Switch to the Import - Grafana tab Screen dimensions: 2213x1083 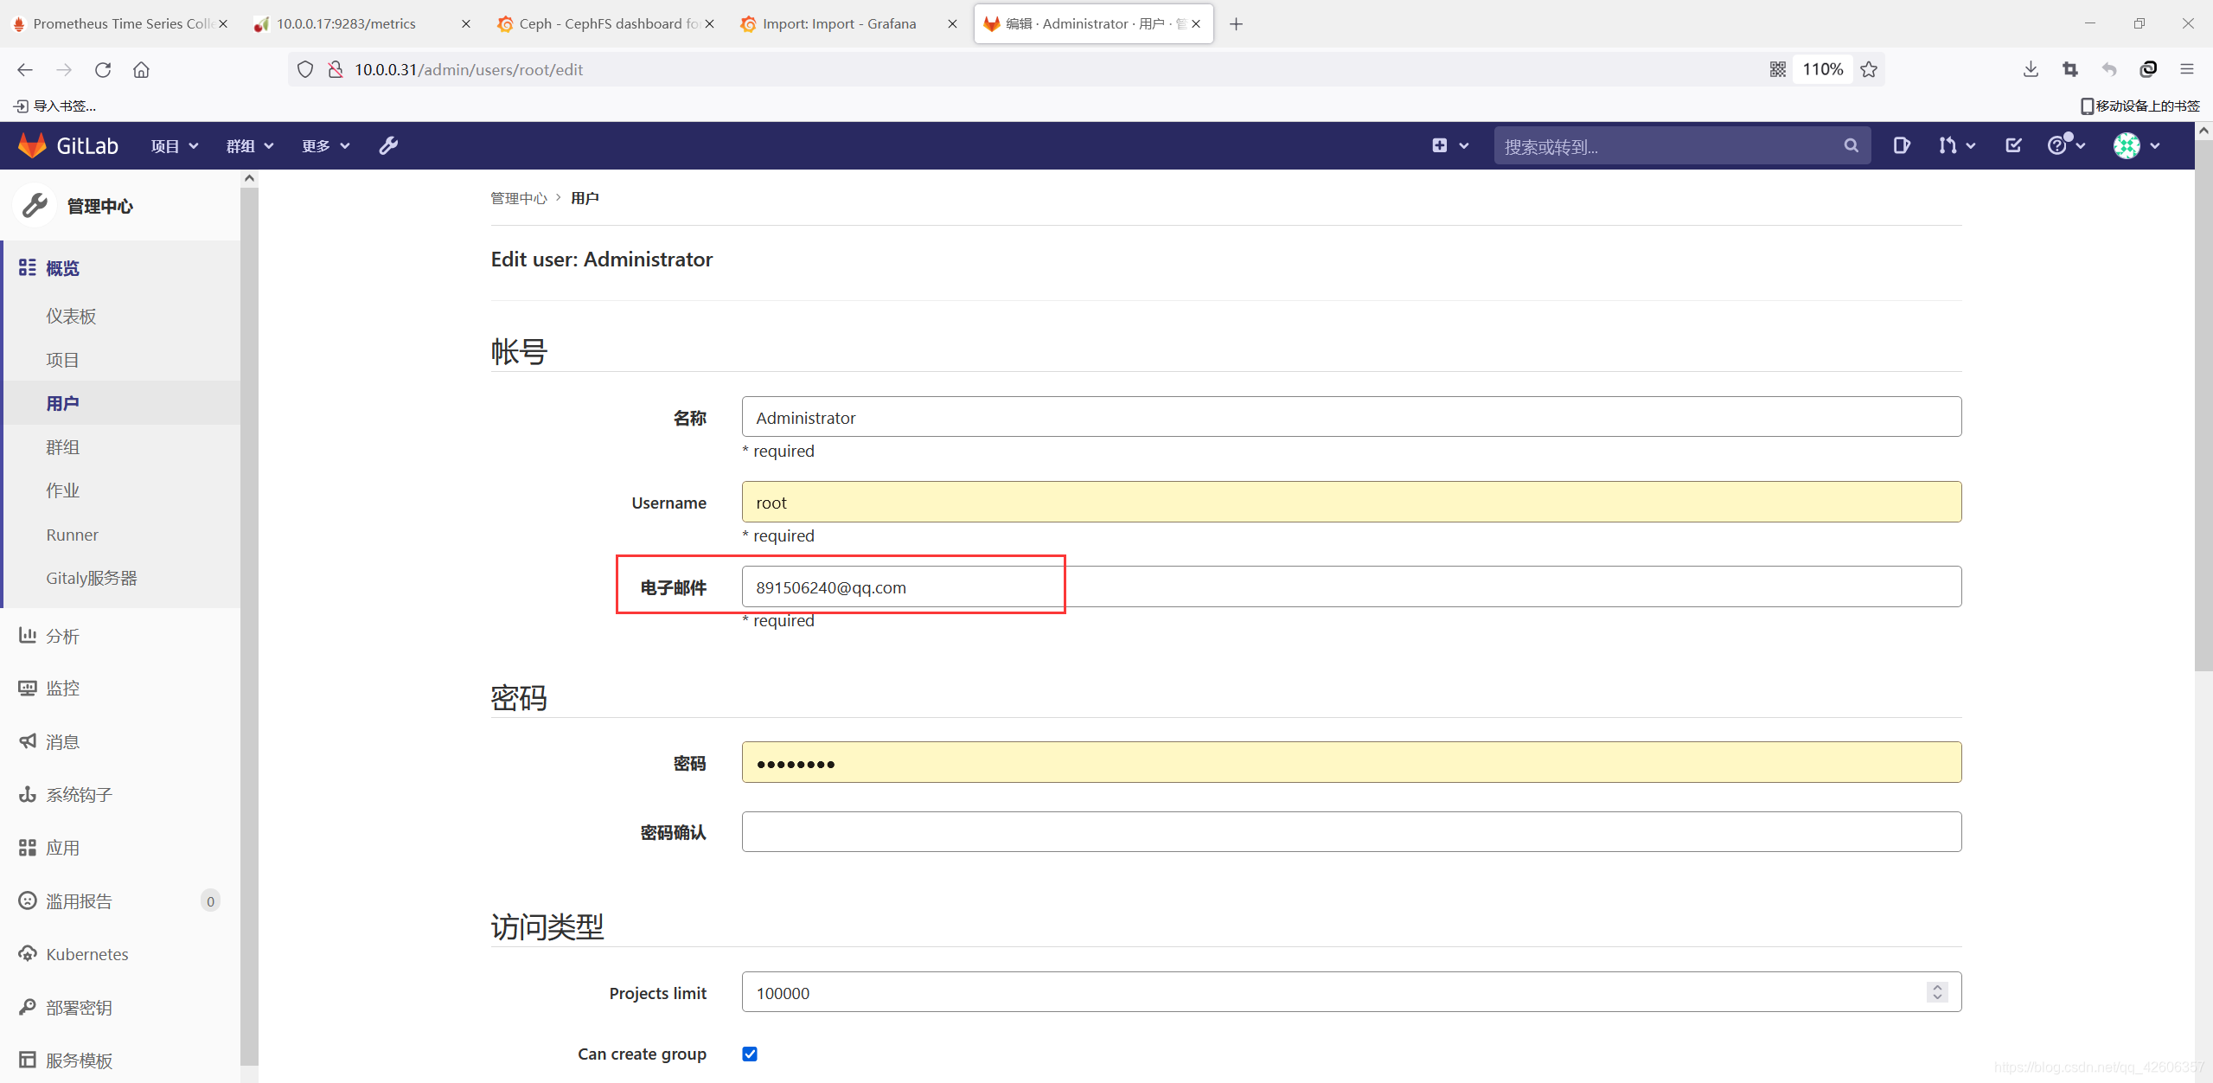pos(839,23)
